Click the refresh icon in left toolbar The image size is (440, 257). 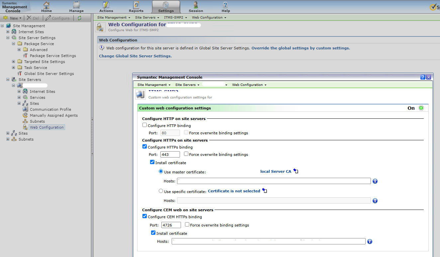coord(79,18)
